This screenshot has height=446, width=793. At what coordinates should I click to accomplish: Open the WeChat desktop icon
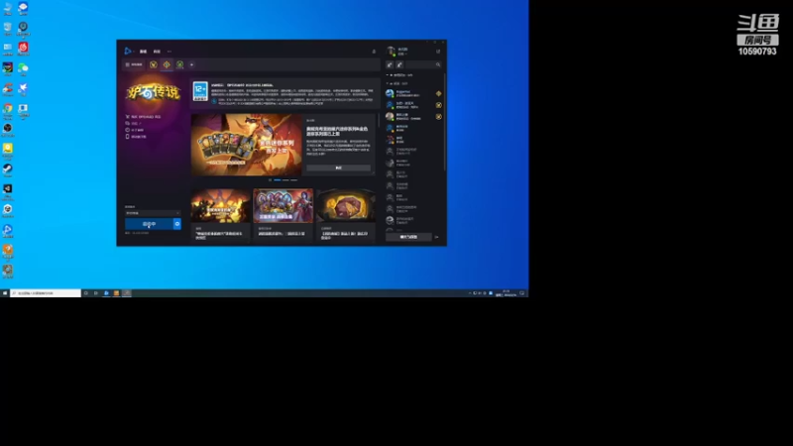point(23,68)
